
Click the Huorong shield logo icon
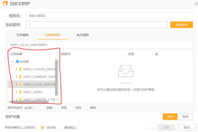tap(5, 4)
